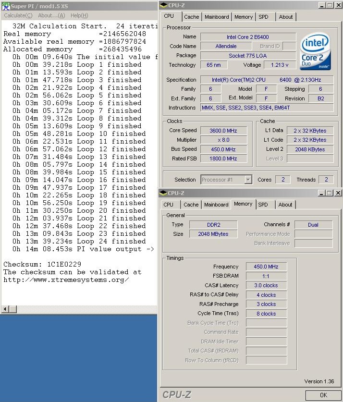343x402 pixels.
Task: Click the Package value 'Socket 775 LGA'
Action: pos(248,56)
